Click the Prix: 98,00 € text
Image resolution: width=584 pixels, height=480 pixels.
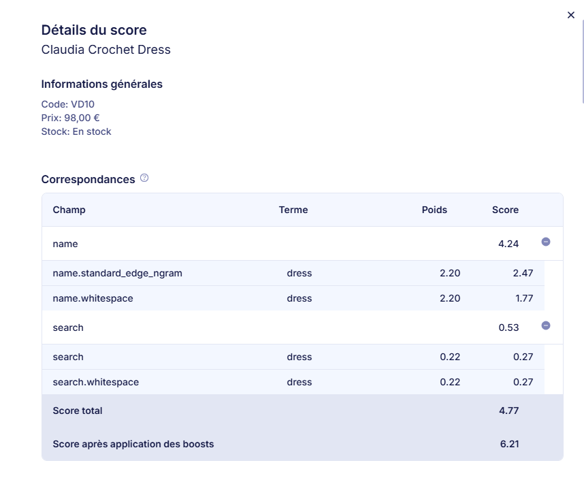tap(70, 118)
